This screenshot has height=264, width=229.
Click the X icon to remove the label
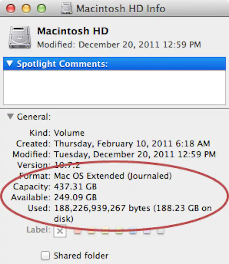(x=60, y=231)
